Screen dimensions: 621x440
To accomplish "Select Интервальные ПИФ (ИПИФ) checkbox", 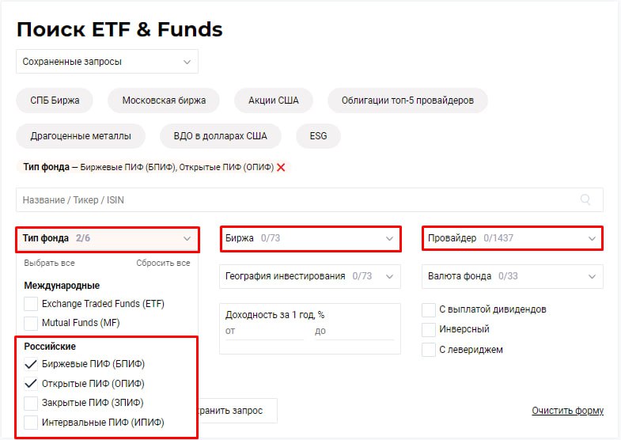I will click(x=31, y=423).
